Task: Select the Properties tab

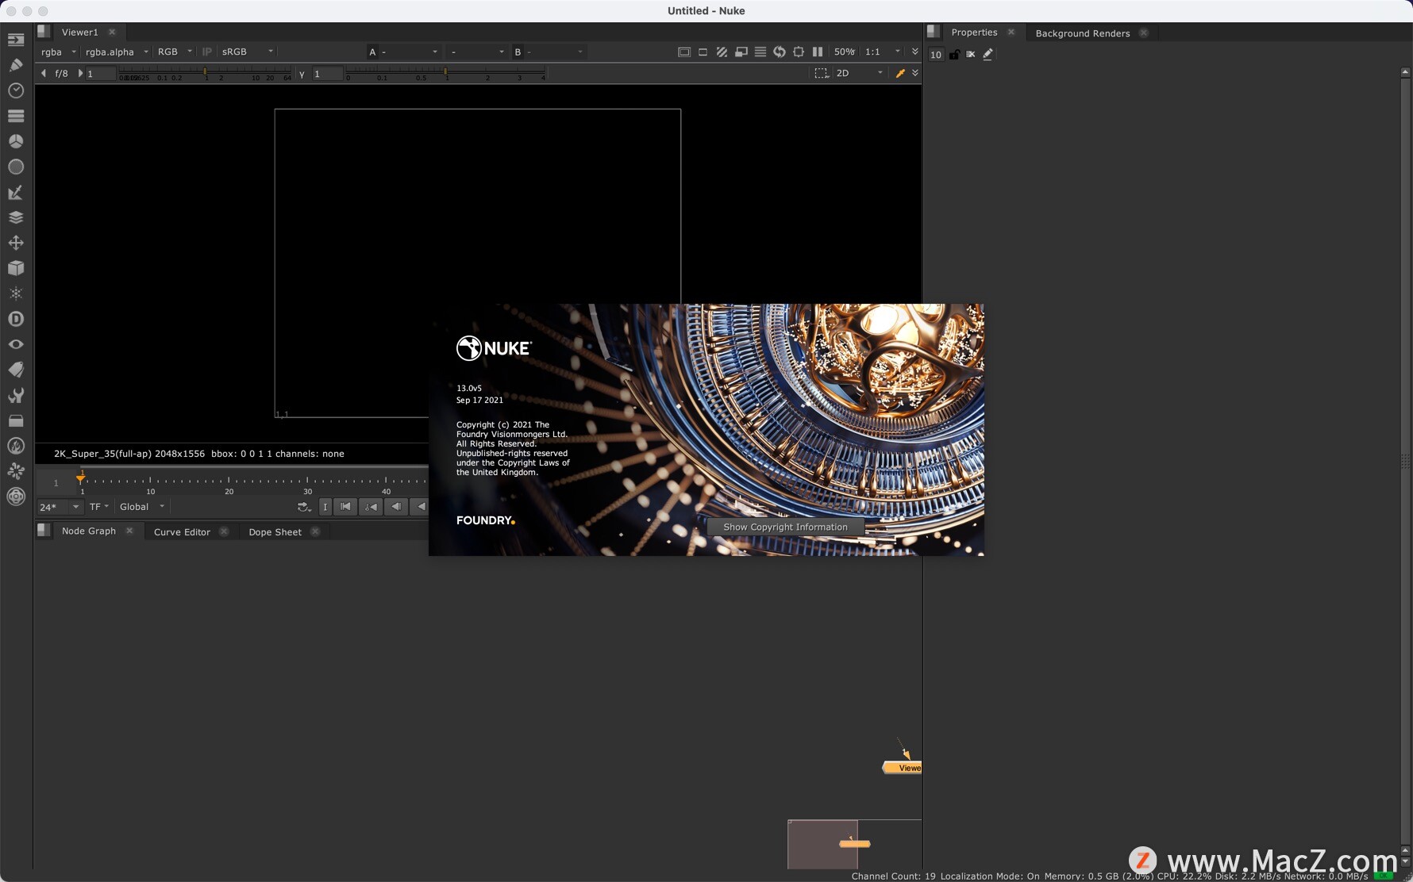Action: pos(974,33)
